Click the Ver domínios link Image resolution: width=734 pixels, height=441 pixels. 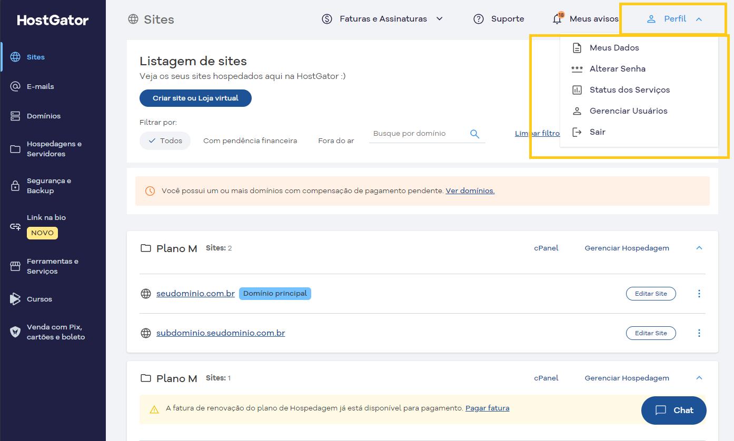(470, 191)
